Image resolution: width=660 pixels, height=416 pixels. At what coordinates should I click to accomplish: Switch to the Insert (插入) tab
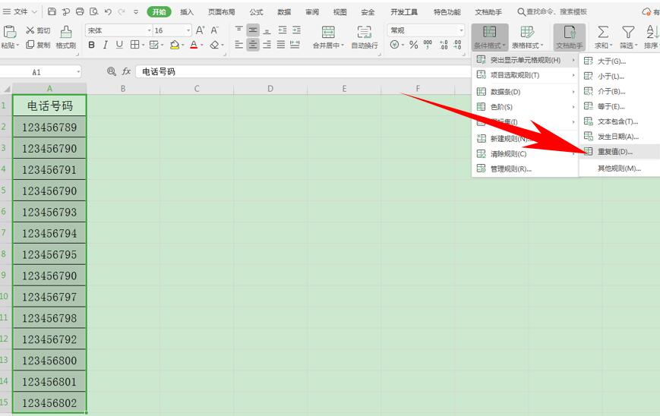tap(187, 12)
